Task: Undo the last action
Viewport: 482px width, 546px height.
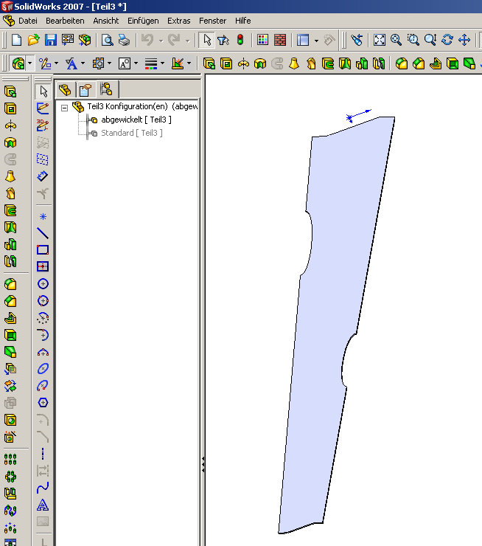Action: click(147, 40)
